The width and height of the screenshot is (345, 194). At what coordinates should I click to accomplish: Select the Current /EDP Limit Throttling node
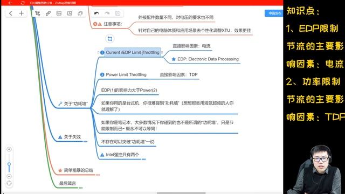coord(133,53)
